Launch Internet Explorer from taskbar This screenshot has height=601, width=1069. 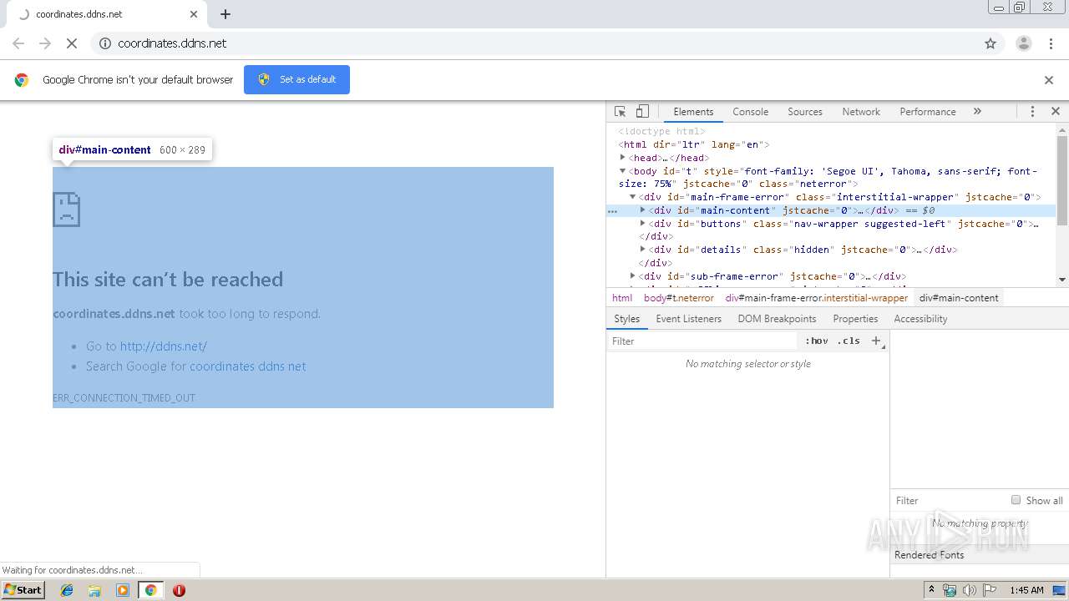click(67, 590)
